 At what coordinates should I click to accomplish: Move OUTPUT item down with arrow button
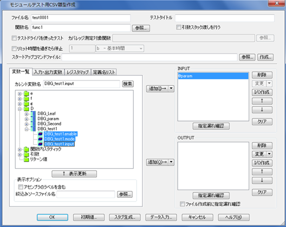tap(262, 181)
